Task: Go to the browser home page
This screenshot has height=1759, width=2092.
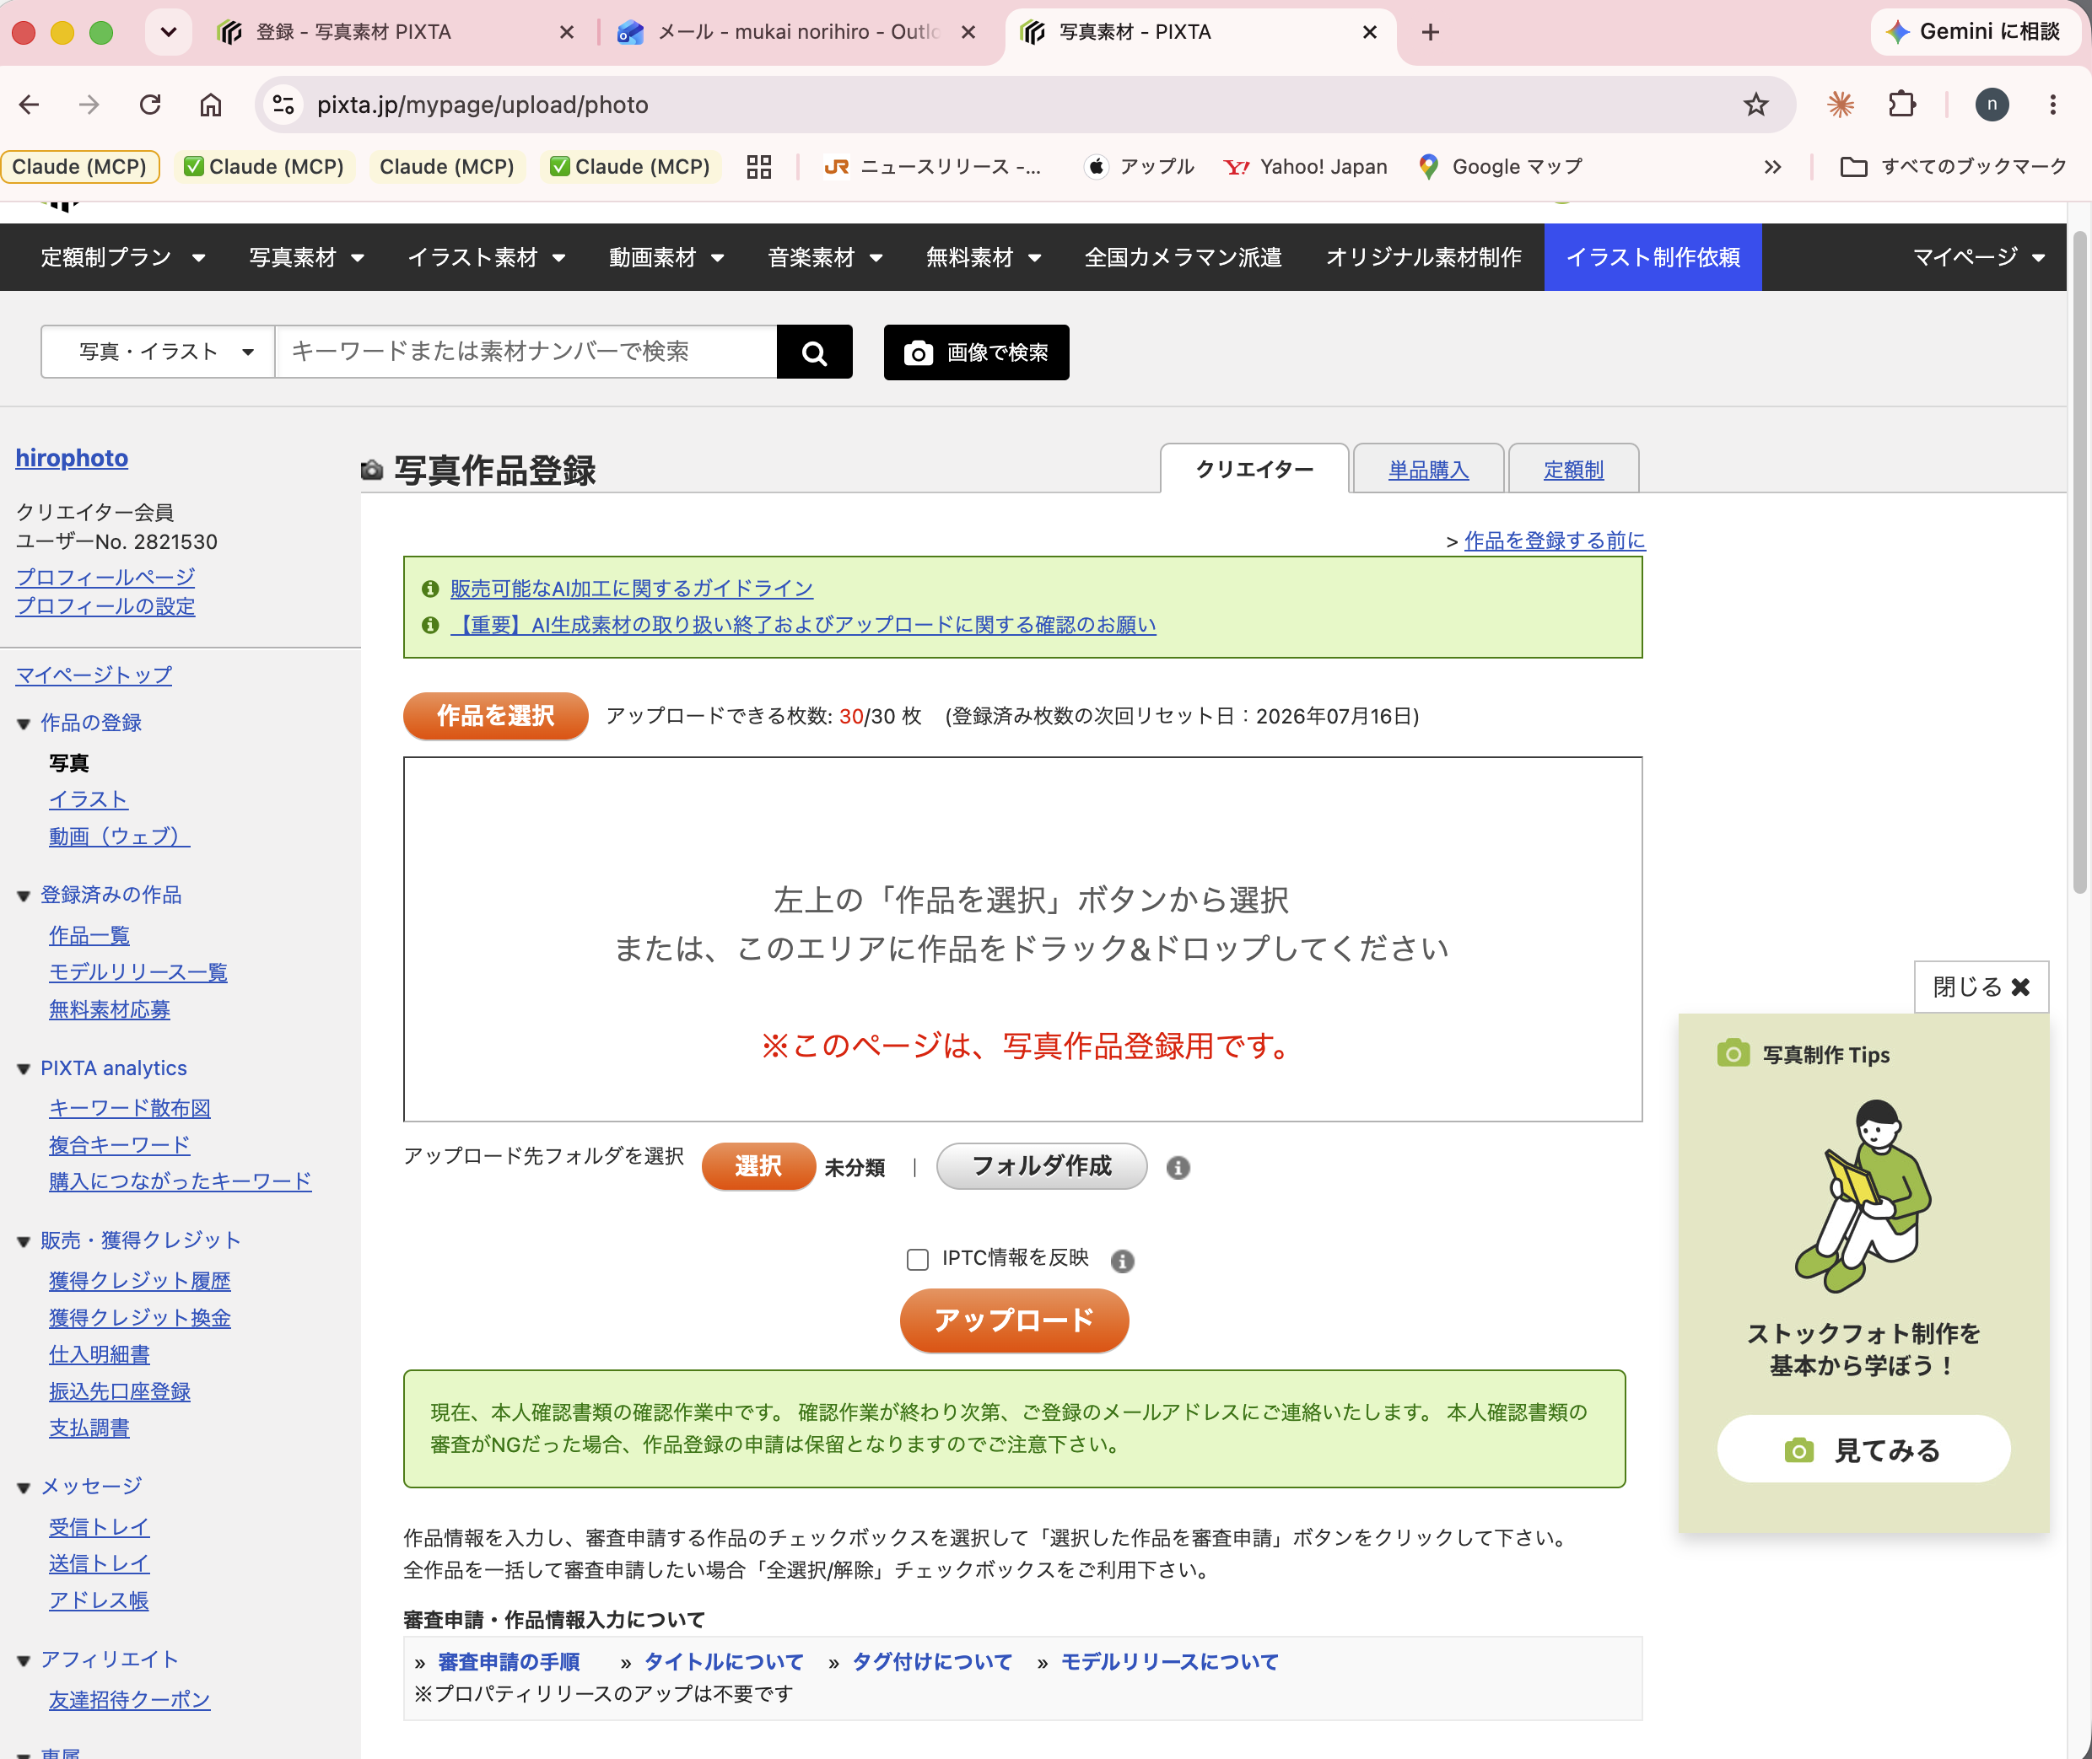Action: pyautogui.click(x=211, y=105)
